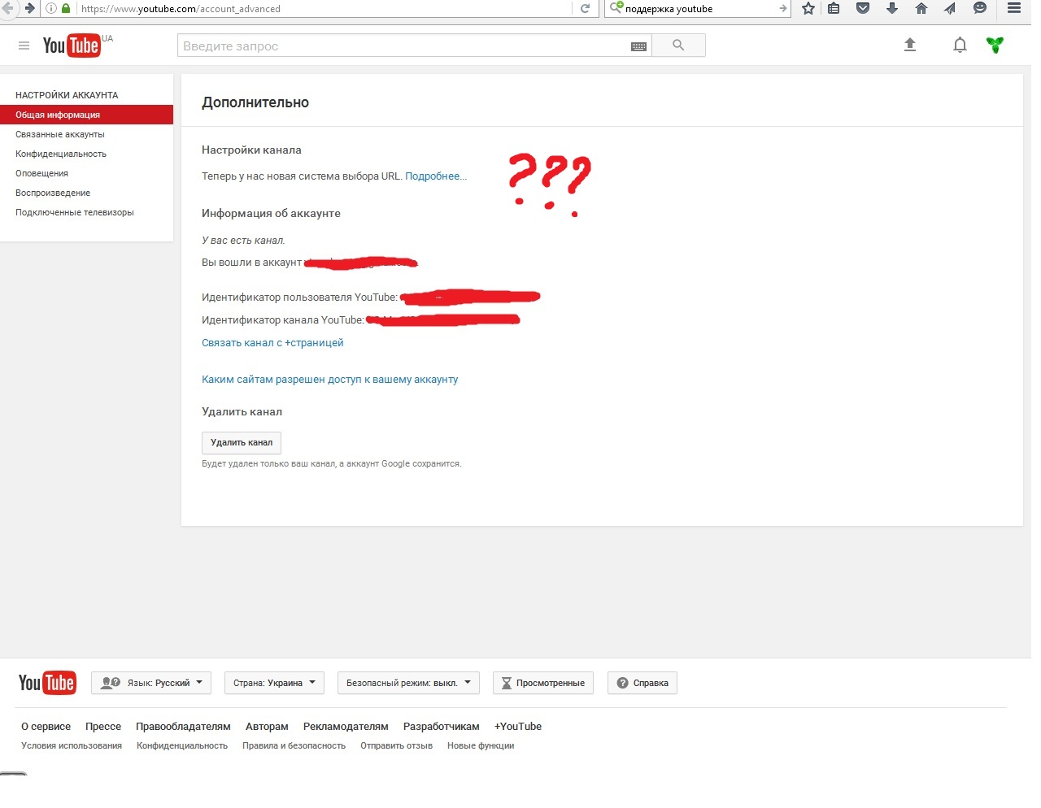The height and width of the screenshot is (808, 1041).
Task: Click the text У вас есть канал.
Action: [x=243, y=241]
